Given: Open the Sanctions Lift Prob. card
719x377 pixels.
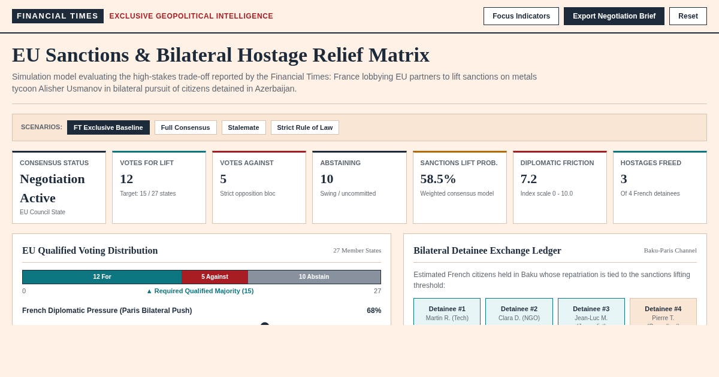Looking at the screenshot, I should pyautogui.click(x=460, y=187).
